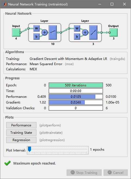Click the Plot Interval slider handle
This screenshot has width=131, height=179.
pos(30,149)
